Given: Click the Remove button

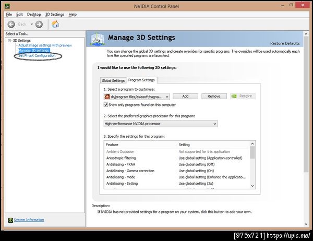Looking at the screenshot, I should point(214,96).
